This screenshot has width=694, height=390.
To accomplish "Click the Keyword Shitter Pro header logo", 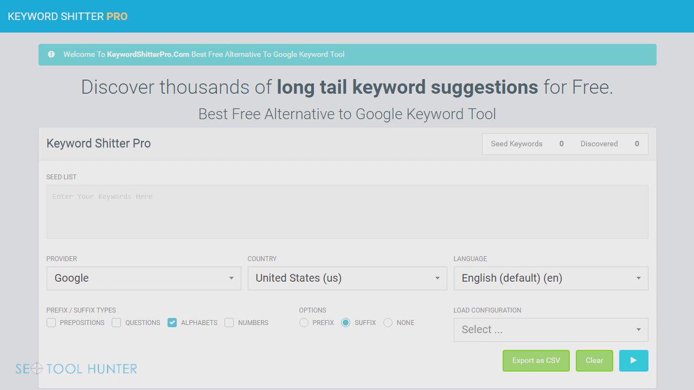I will pos(68,16).
